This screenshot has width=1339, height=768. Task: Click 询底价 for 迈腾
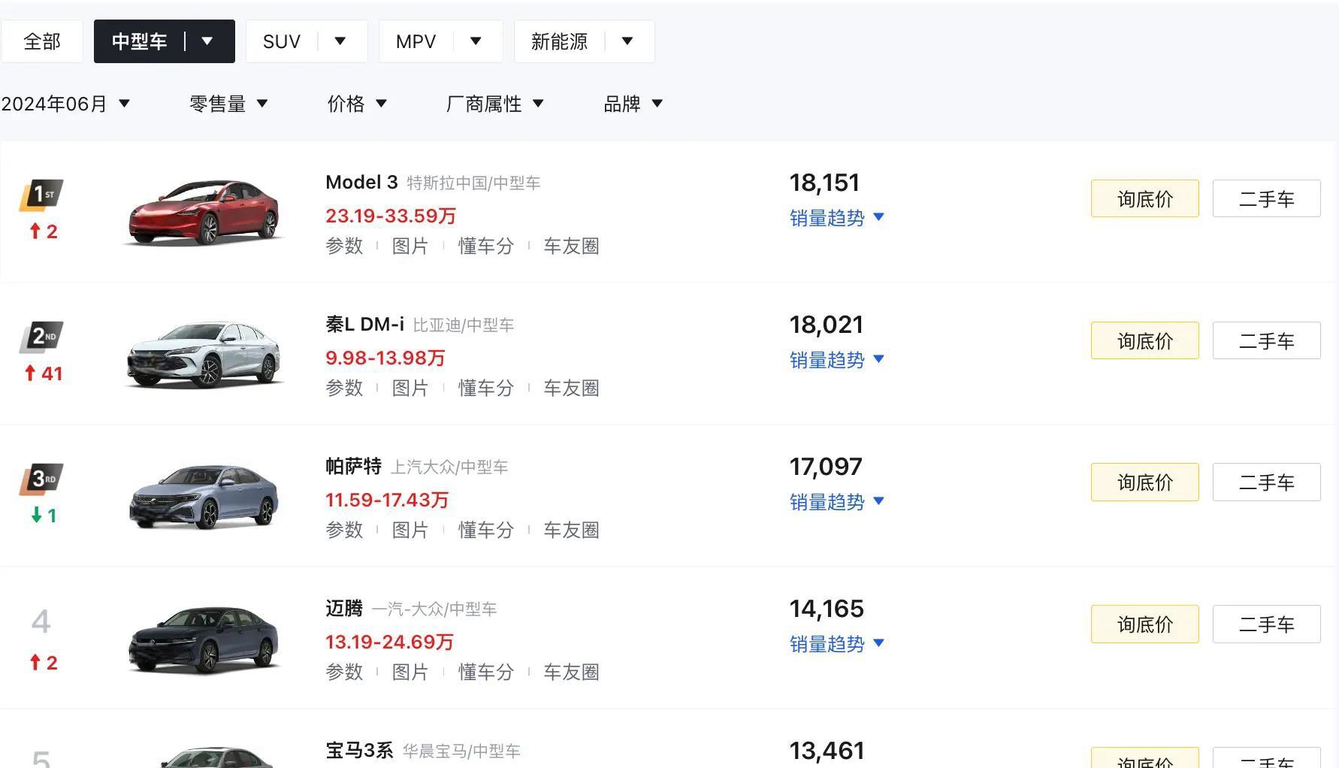pos(1145,624)
